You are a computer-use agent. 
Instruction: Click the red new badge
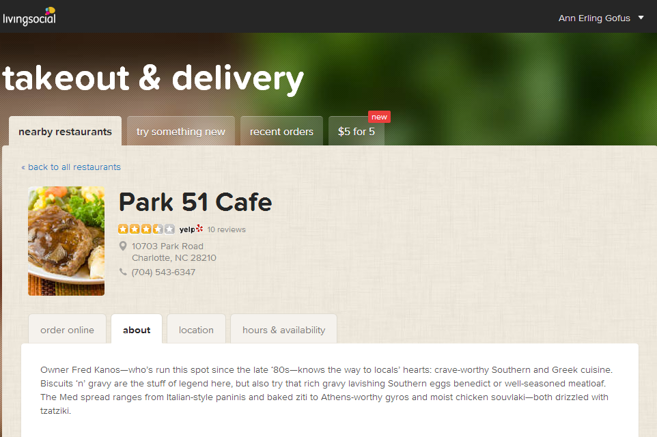[x=379, y=117]
